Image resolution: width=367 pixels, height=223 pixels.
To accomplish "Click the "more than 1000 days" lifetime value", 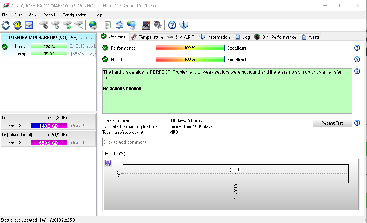I will (192, 126).
